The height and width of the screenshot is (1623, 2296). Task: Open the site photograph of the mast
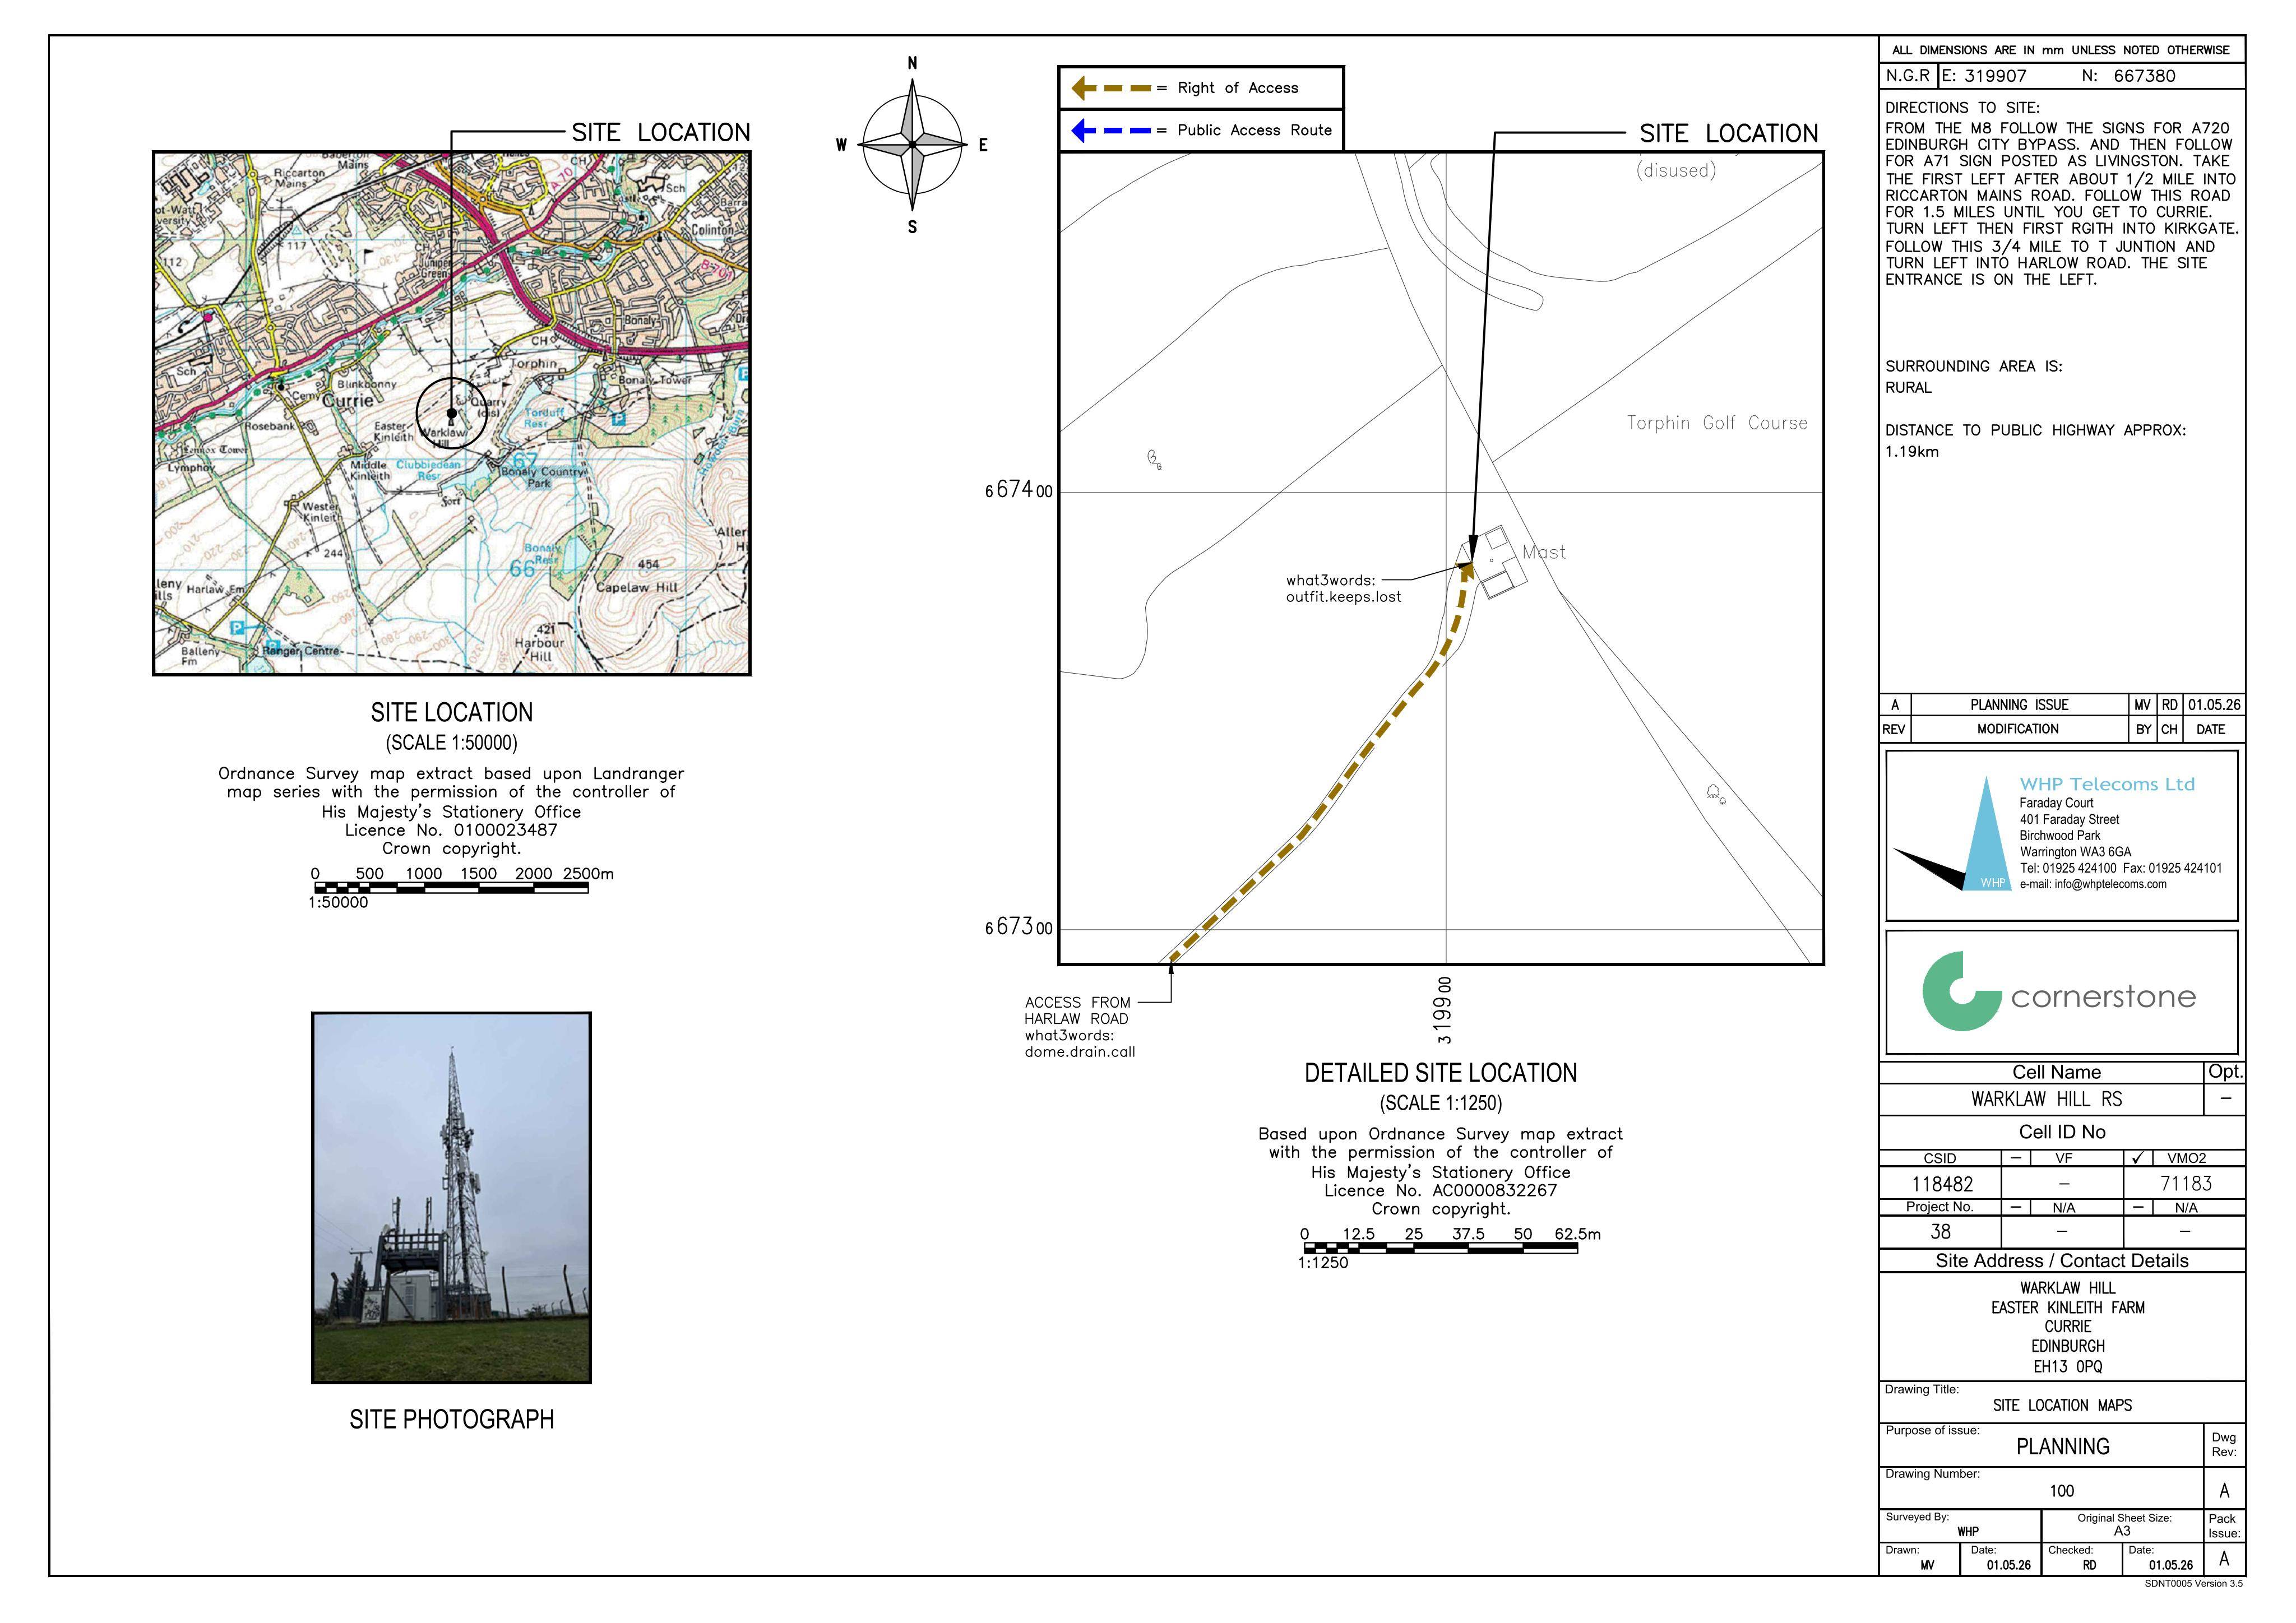click(x=451, y=1197)
